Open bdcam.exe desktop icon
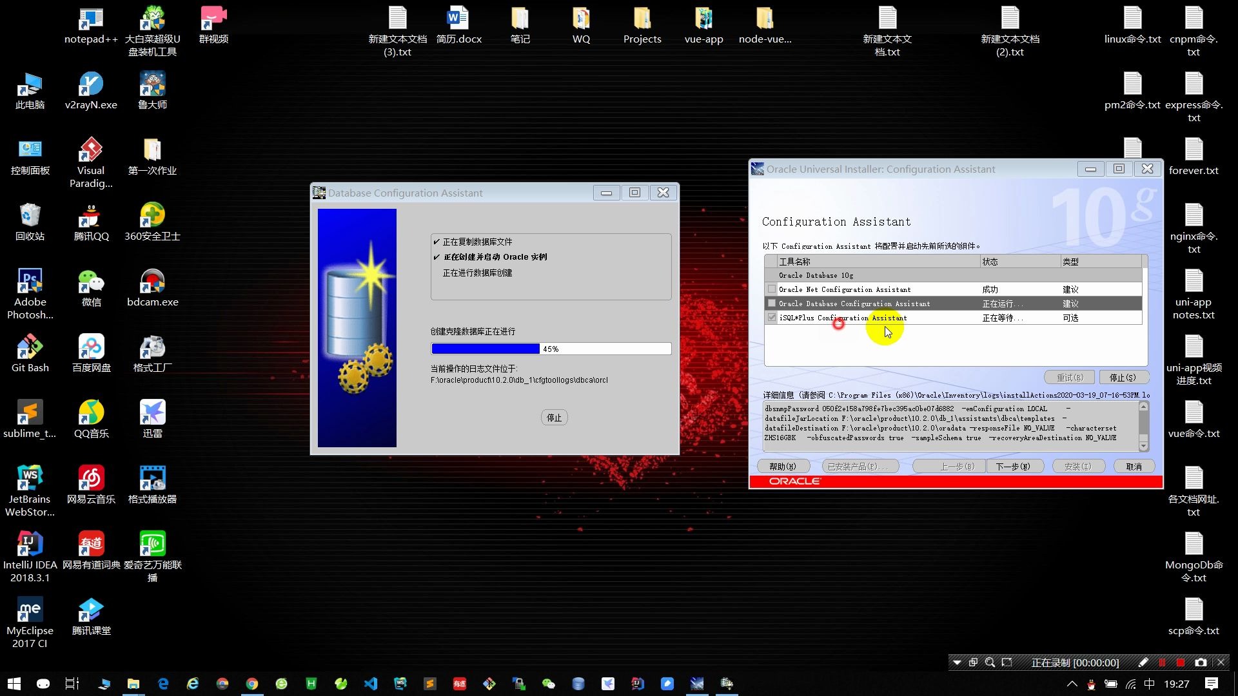Screen dimensions: 1238x696 tap(152, 288)
